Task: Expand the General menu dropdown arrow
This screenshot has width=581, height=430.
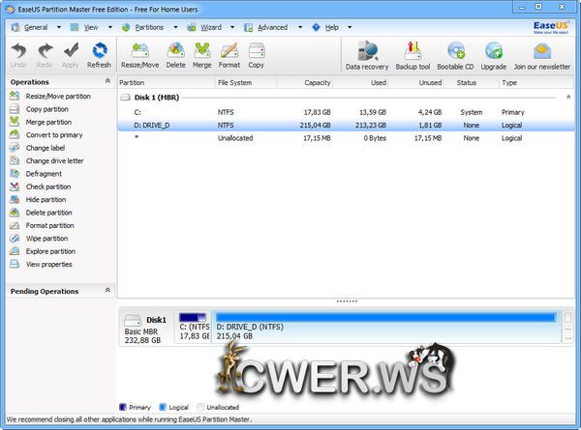Action: [x=59, y=27]
